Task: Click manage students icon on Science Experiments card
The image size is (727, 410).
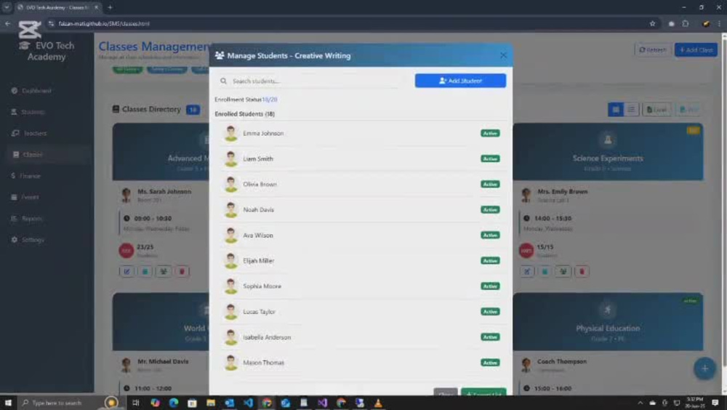Action: [563, 271]
